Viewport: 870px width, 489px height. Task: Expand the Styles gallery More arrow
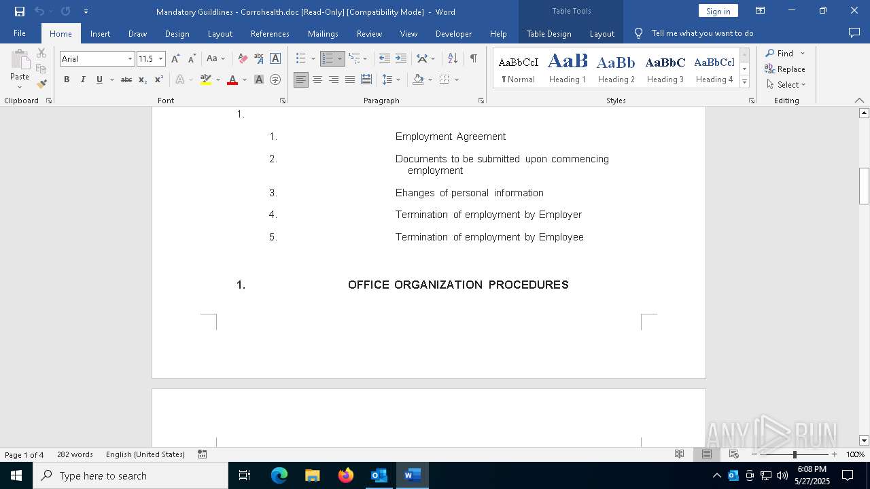point(744,82)
